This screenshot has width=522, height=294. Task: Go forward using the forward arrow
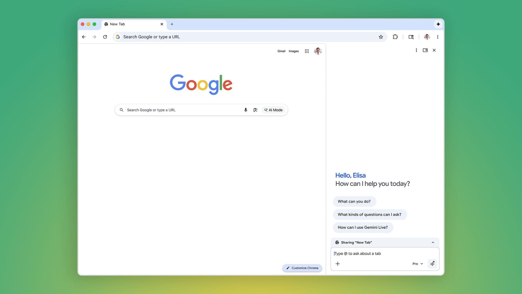[94, 37]
